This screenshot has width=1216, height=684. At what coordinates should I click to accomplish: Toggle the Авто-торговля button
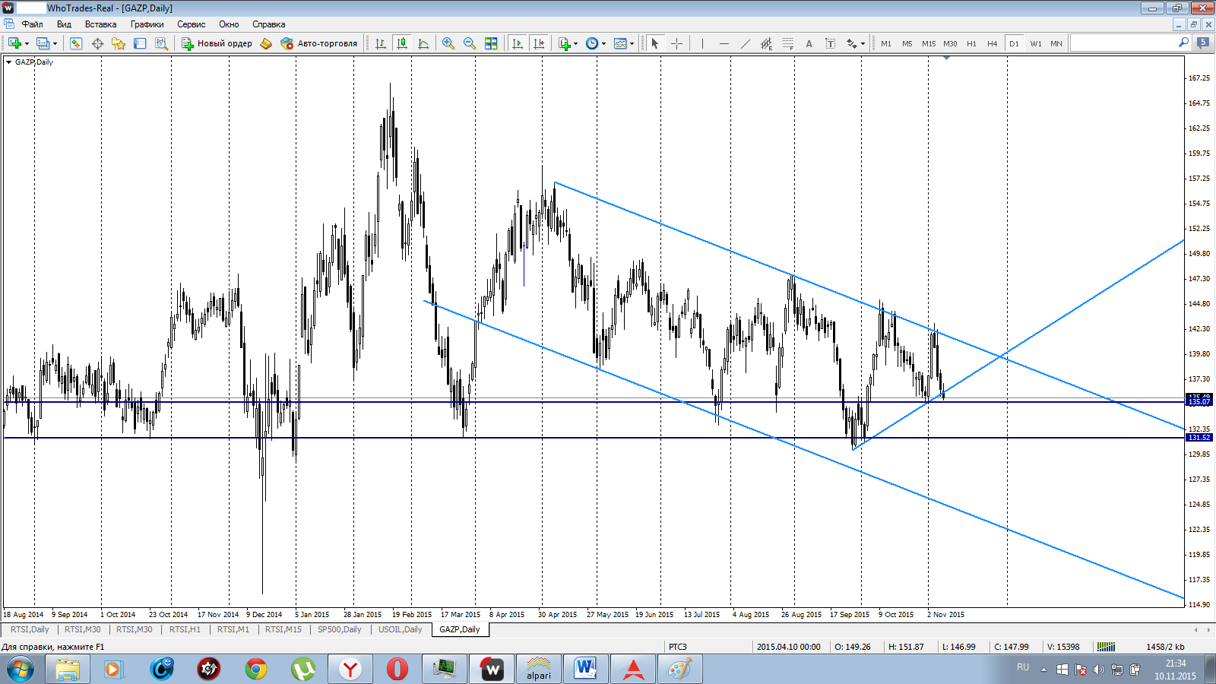click(318, 43)
